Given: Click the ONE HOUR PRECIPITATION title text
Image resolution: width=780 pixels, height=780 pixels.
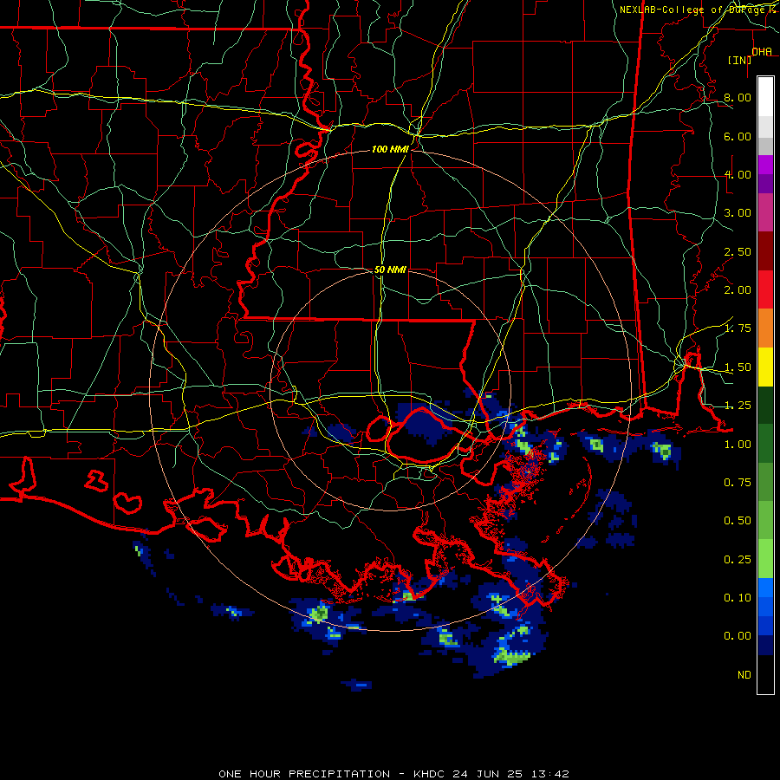Looking at the screenshot, I should point(304,774).
